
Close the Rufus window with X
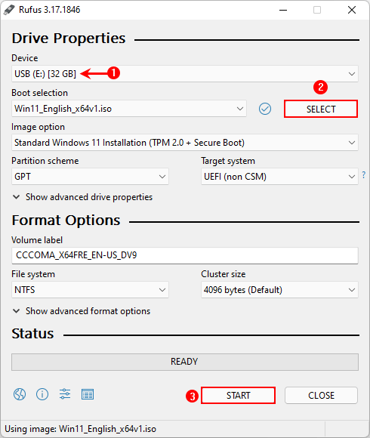pyautogui.click(x=352, y=10)
